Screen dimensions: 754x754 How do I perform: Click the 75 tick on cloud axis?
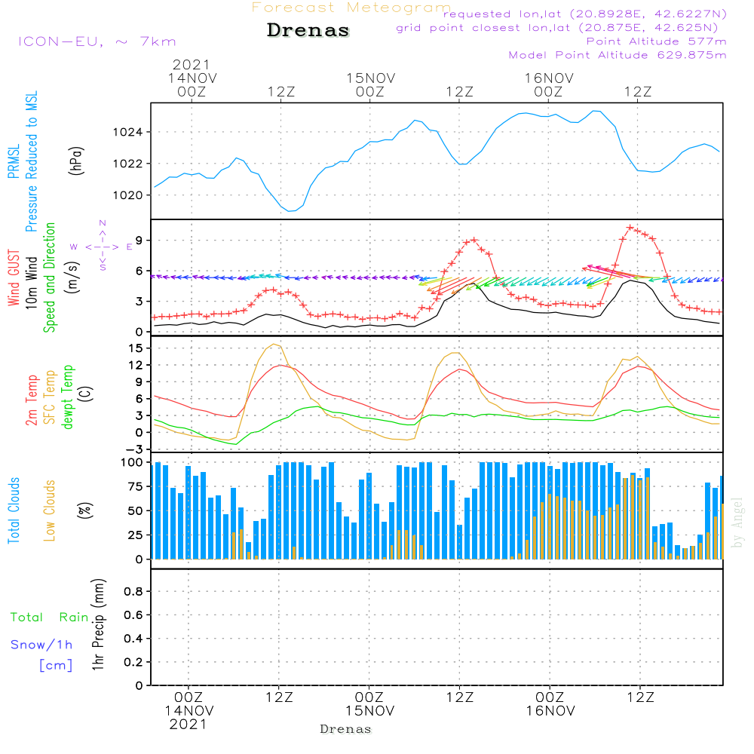(x=136, y=486)
